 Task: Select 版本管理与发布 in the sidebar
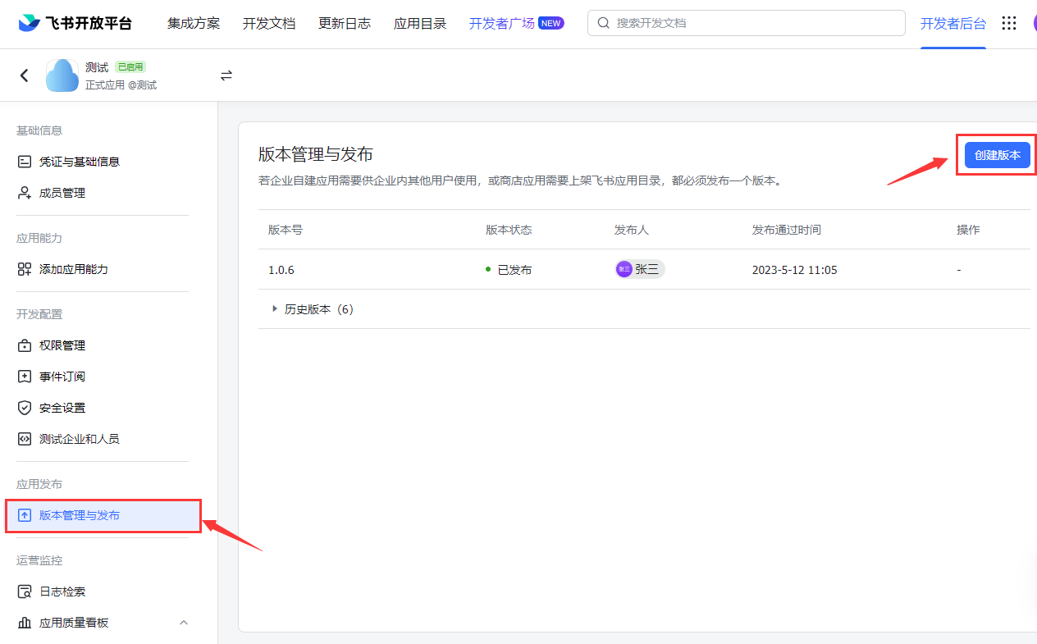80,515
